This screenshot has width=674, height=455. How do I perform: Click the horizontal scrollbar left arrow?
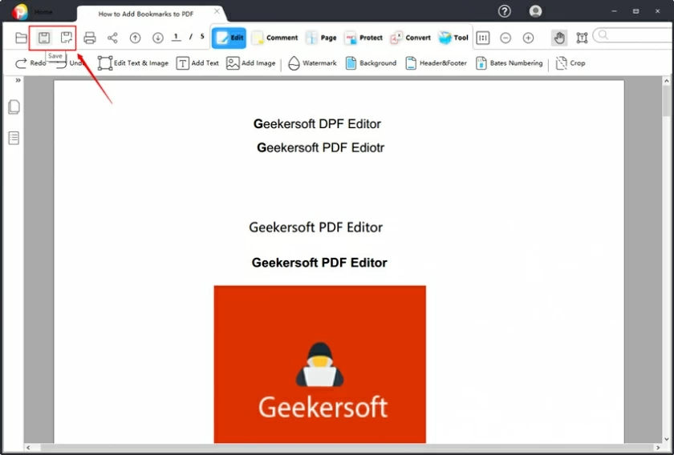[28, 448]
